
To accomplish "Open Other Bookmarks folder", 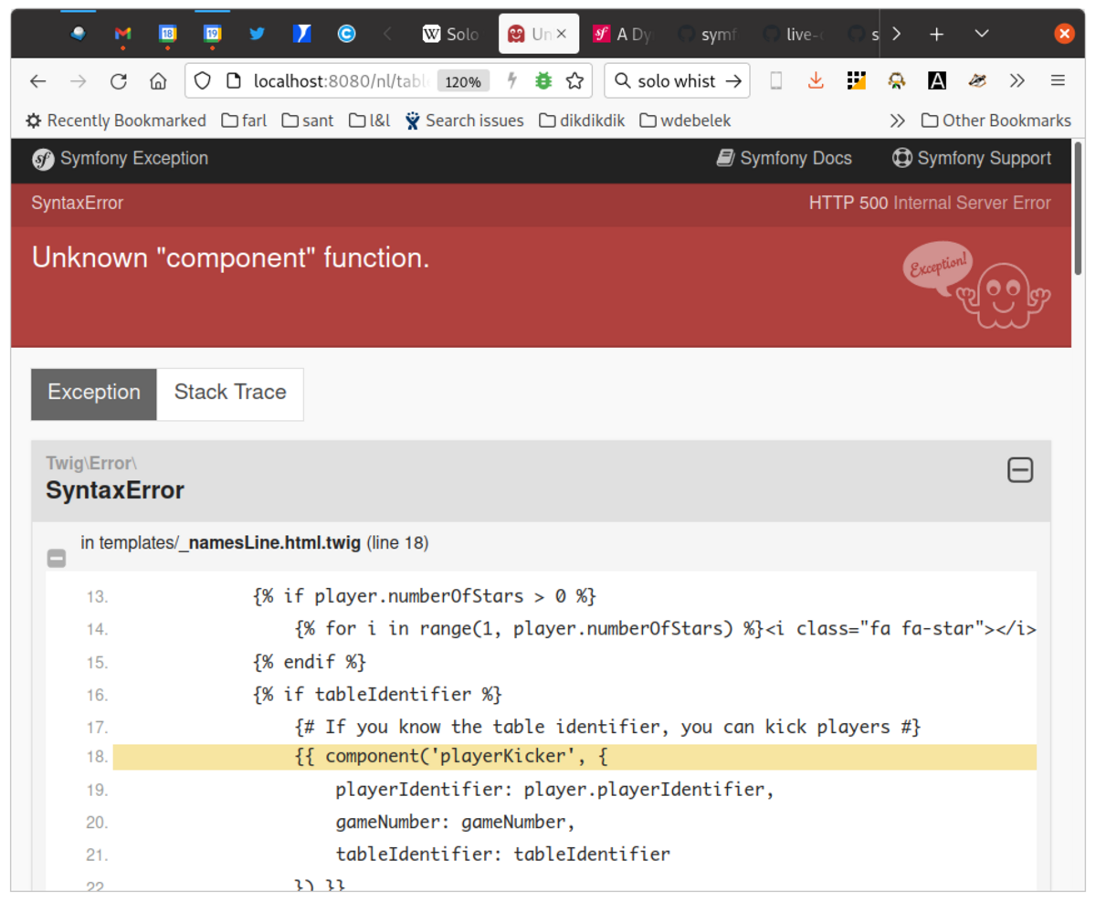I will [996, 121].
